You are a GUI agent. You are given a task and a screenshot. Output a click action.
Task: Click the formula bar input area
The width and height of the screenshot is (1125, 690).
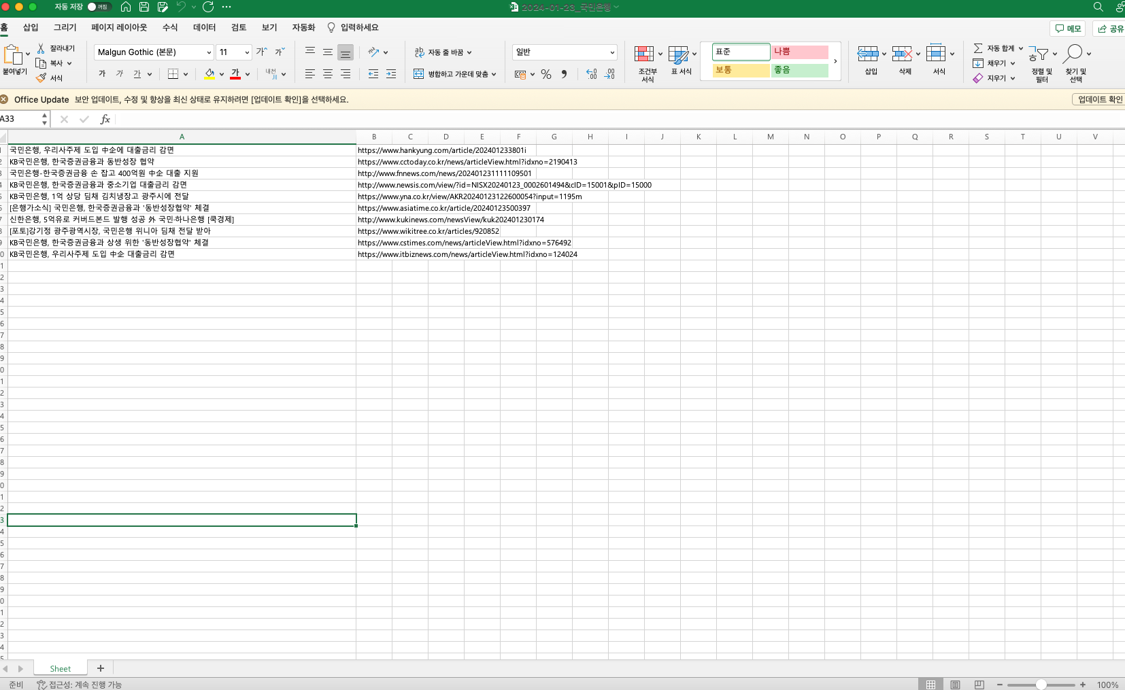[619, 119]
